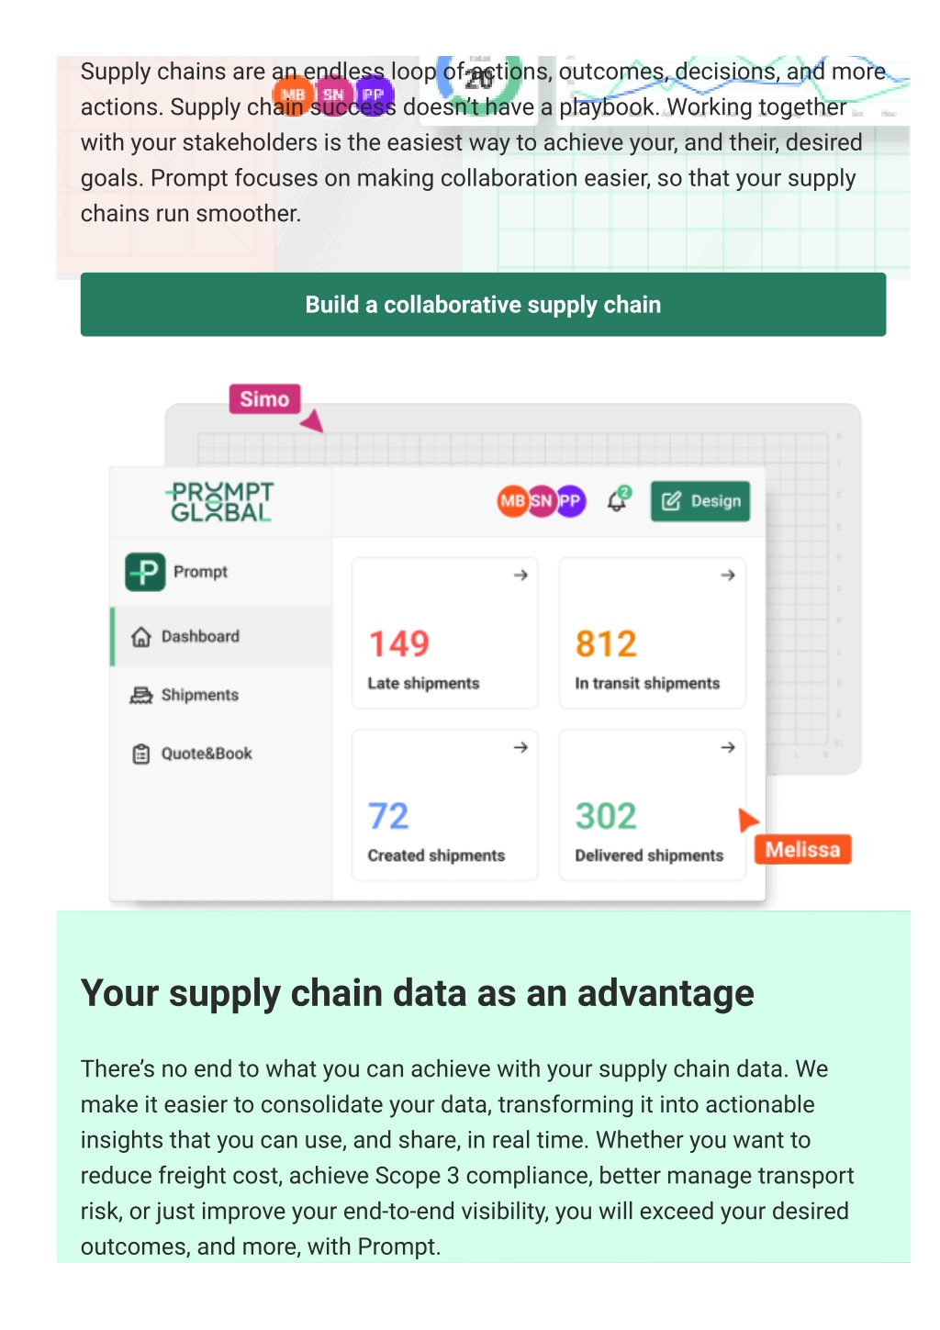Click the green Design button

700,501
